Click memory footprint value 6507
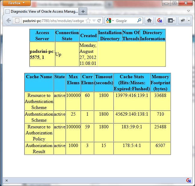The height and width of the screenshot is (186, 195). pyautogui.click(x=160, y=146)
